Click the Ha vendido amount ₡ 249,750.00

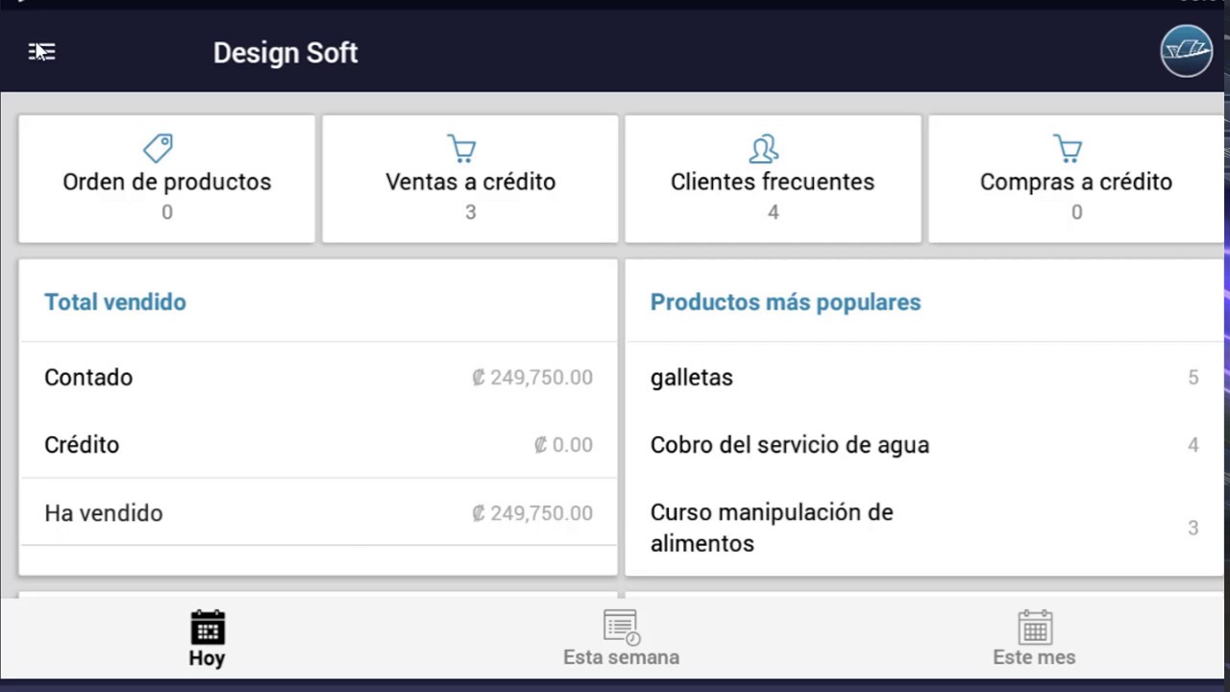tap(532, 513)
